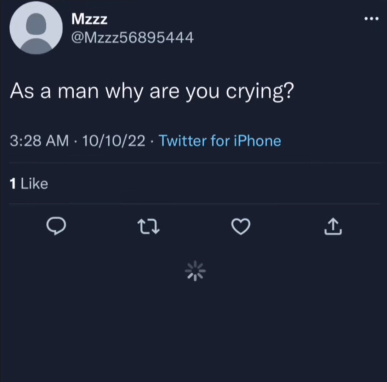The image size is (387, 382).
Task: Open the default profile avatar picture
Action: (x=36, y=28)
